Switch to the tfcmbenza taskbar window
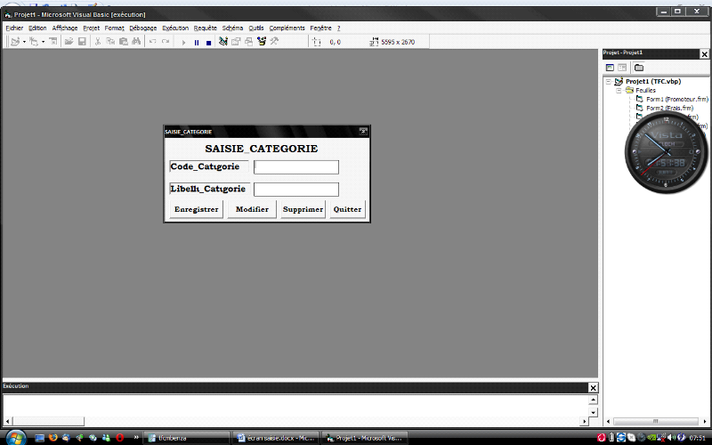The height and width of the screenshot is (445, 712). tap(187, 438)
